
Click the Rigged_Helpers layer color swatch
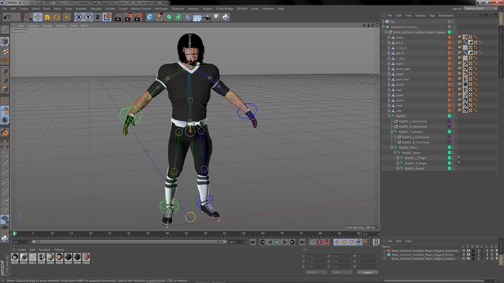click(389, 259)
